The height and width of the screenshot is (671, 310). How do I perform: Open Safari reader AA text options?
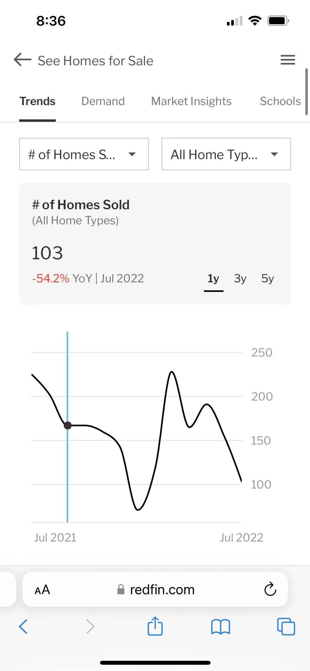(42, 590)
